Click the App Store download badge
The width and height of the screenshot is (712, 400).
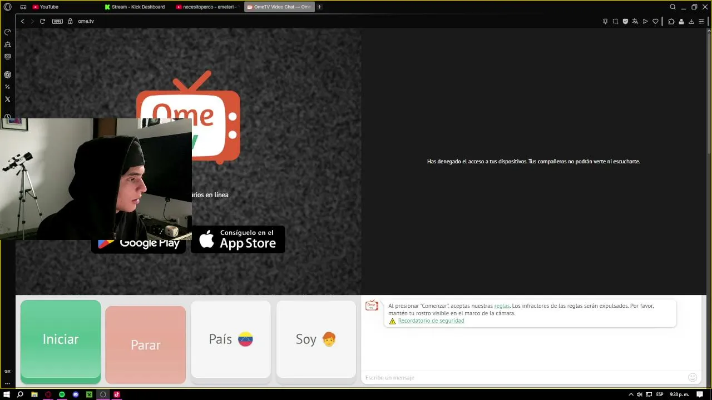(x=238, y=239)
